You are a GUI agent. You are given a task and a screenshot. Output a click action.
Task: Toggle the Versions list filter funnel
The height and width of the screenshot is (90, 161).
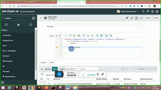point(42,74)
